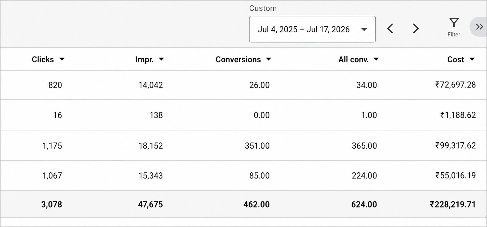The width and height of the screenshot is (487, 227).
Task: Expand side panel double-chevron button
Action: click(479, 27)
